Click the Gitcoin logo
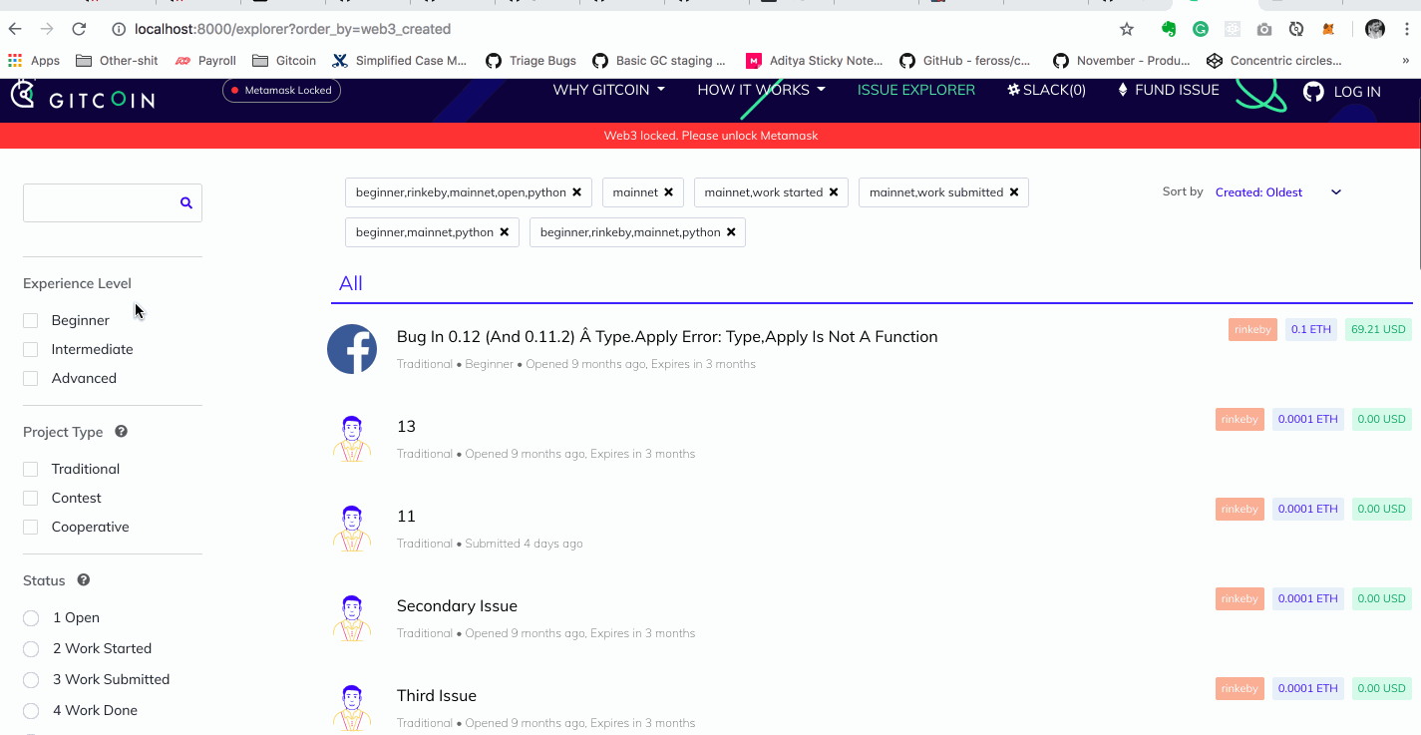Viewport: 1421px width, 735px height. (x=84, y=95)
